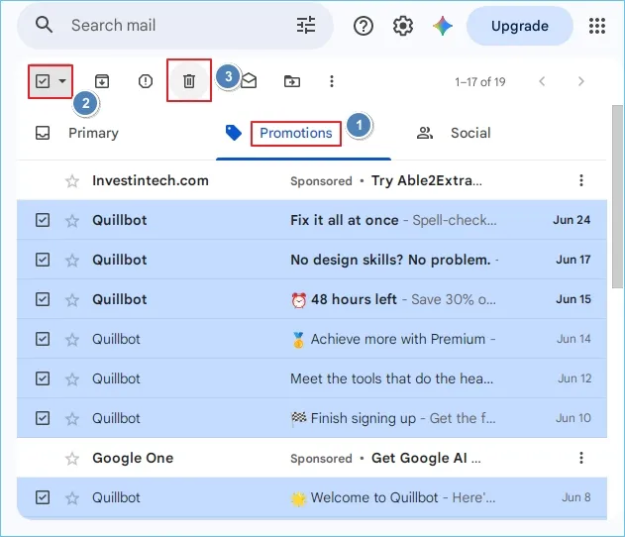625x537 pixels.
Task: Uncheck the 48 hours left email
Action: click(x=43, y=299)
